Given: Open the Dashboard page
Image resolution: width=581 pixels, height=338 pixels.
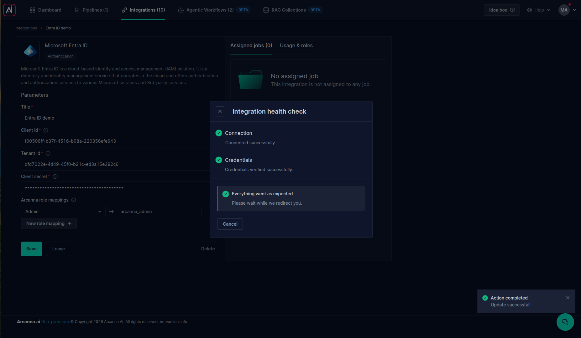Looking at the screenshot, I should (45, 10).
